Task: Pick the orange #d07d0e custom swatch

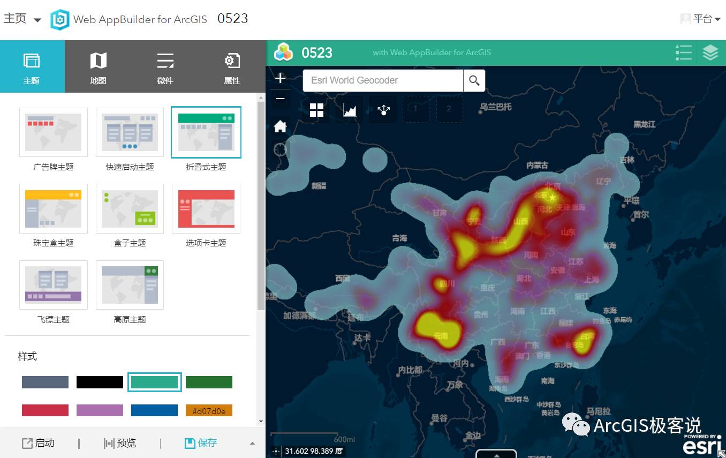Action: point(209,410)
